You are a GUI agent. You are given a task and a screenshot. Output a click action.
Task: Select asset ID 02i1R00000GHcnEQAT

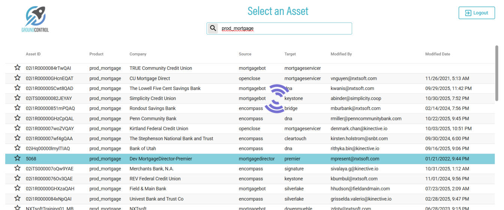click(x=49, y=78)
